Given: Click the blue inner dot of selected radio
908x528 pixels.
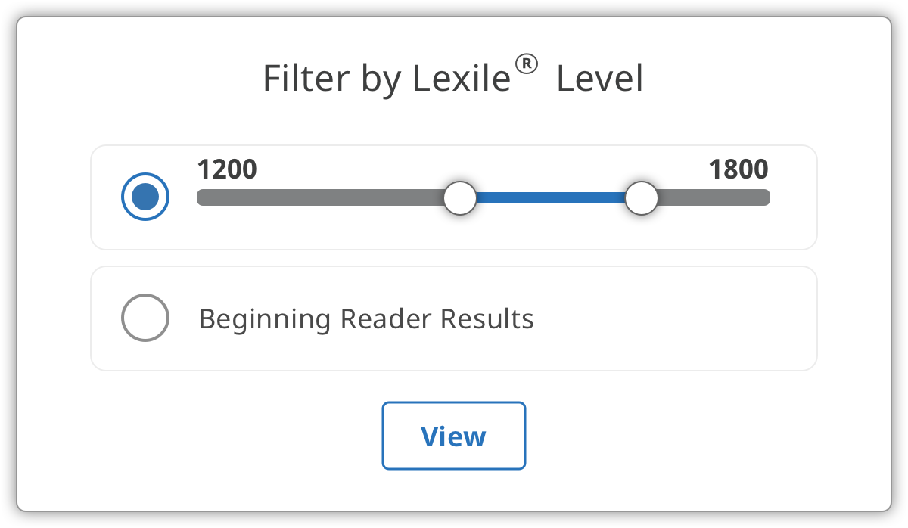Looking at the screenshot, I should point(145,197).
